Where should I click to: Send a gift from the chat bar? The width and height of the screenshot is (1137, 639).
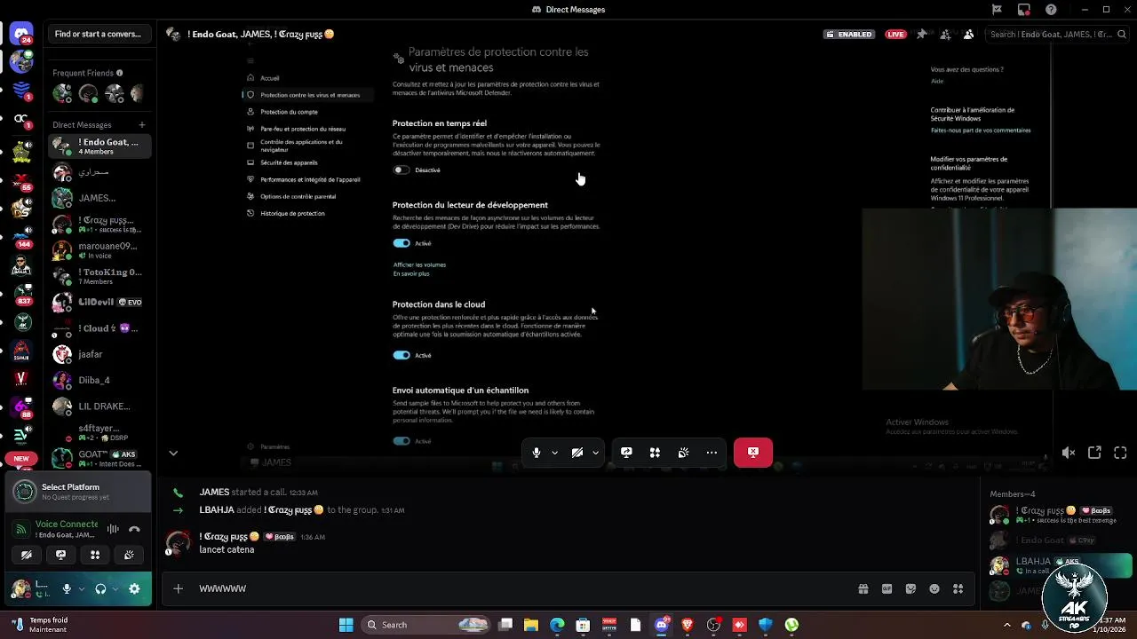click(863, 588)
